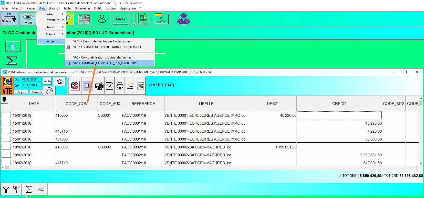The width and height of the screenshot is (424, 198).
Task: Open the Paramètres menu
Action: pyautogui.click(x=83, y=8)
